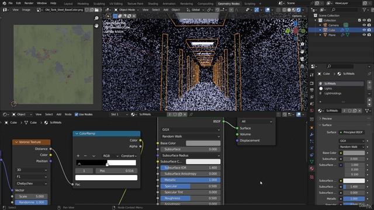The image size is (374, 210).
Task: Open Slot 1 selector in node editor
Action: [x=119, y=114]
